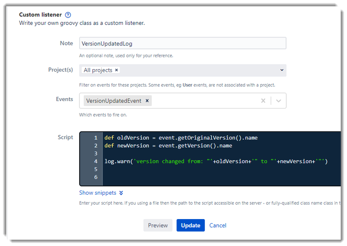347x246 pixels.
Task: Expand Show snippets link
Action: click(x=101, y=193)
